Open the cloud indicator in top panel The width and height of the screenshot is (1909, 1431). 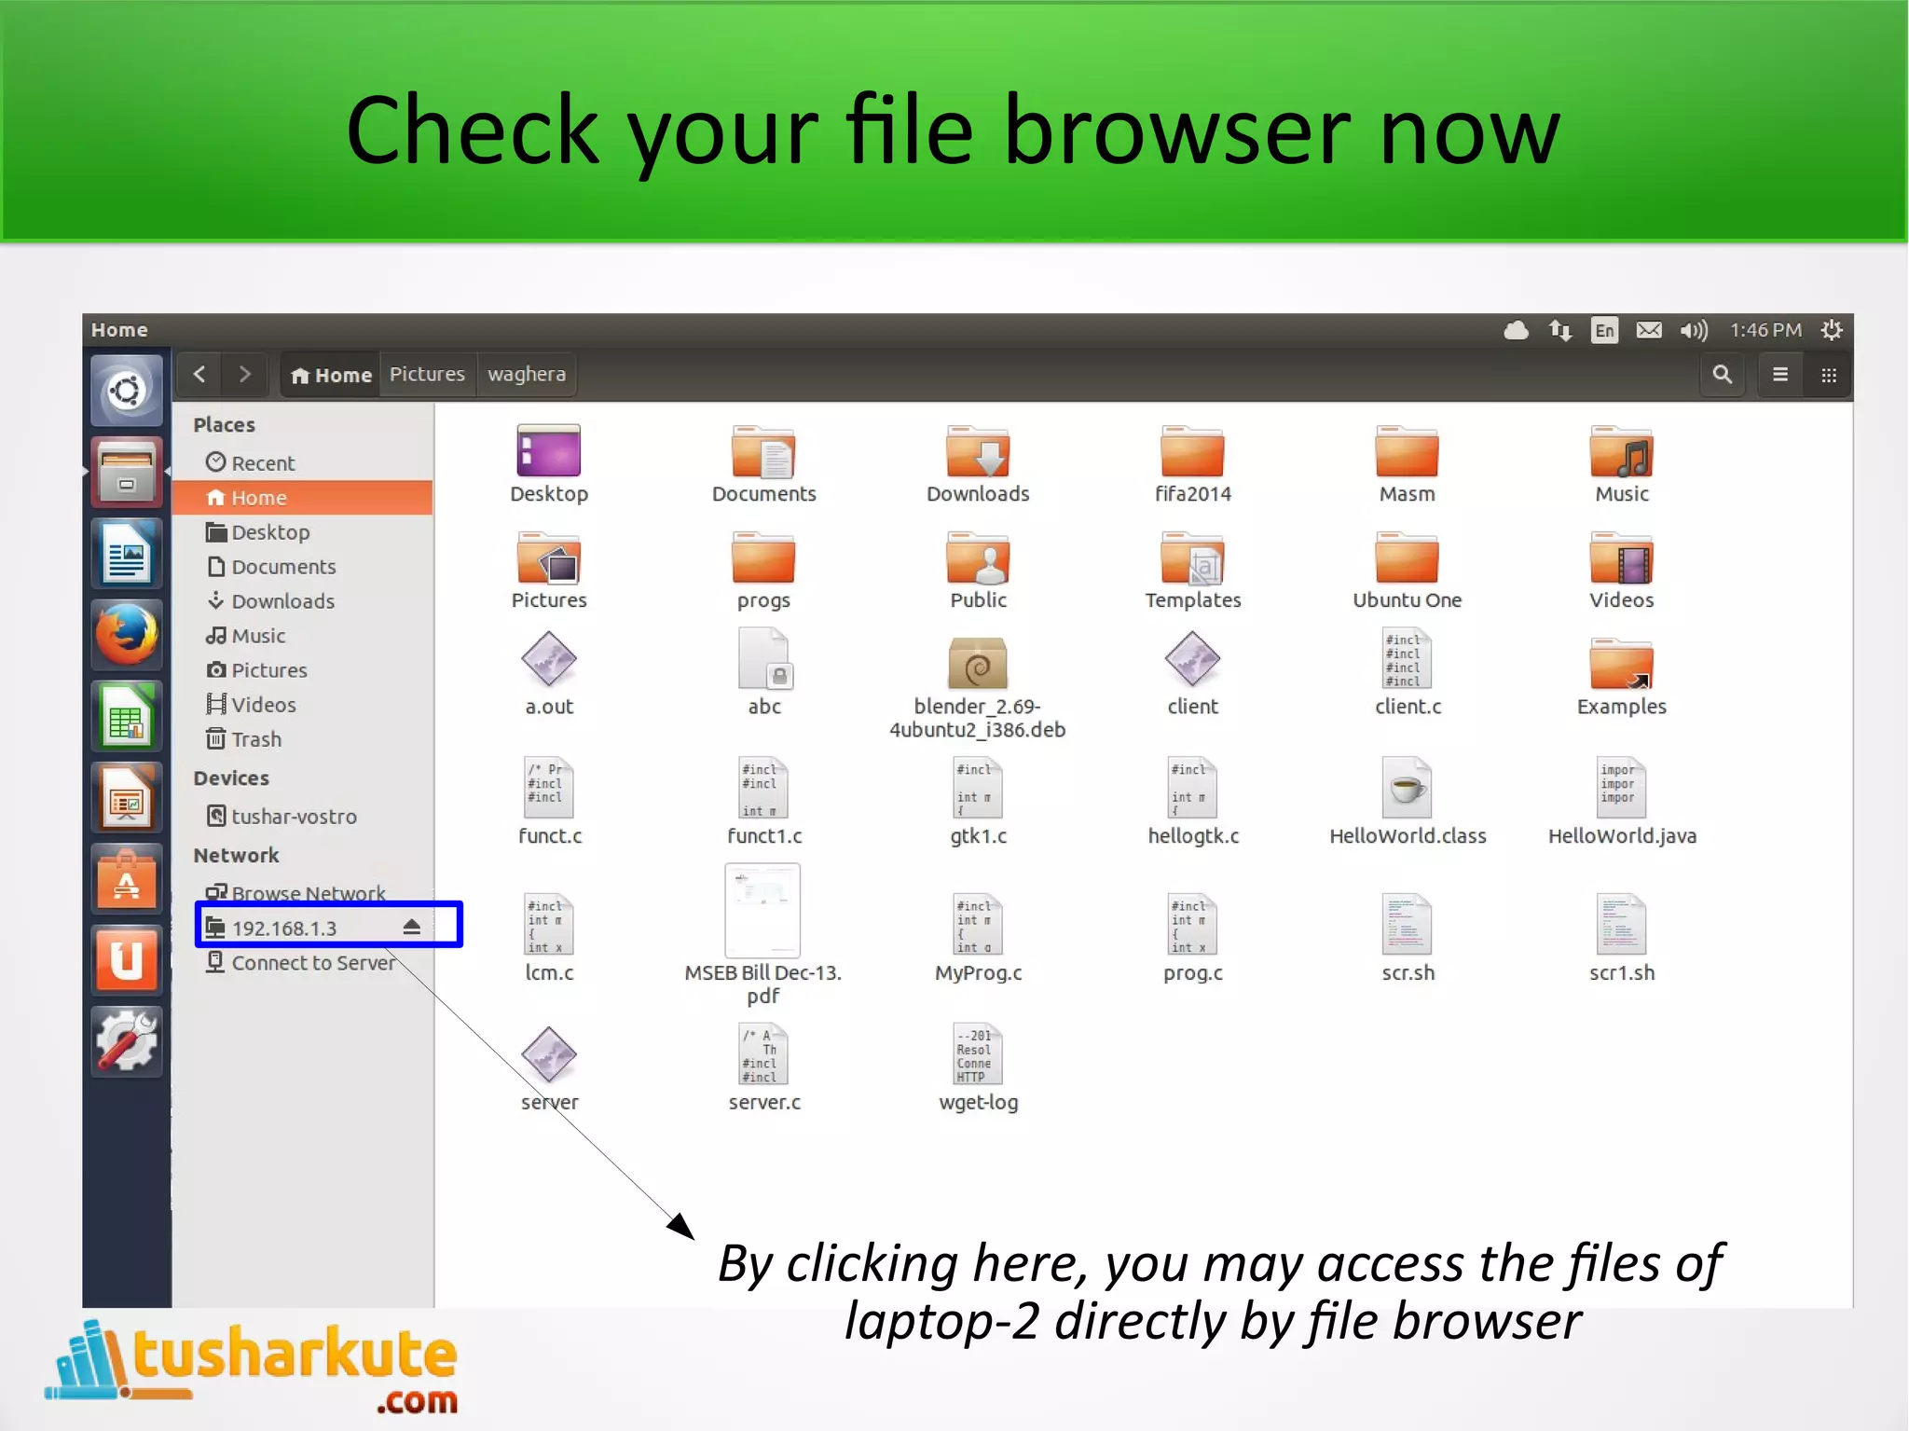tap(1517, 330)
